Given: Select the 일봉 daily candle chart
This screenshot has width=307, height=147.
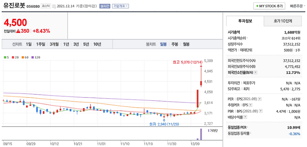Looking at the screenshot, I should click(163, 44).
